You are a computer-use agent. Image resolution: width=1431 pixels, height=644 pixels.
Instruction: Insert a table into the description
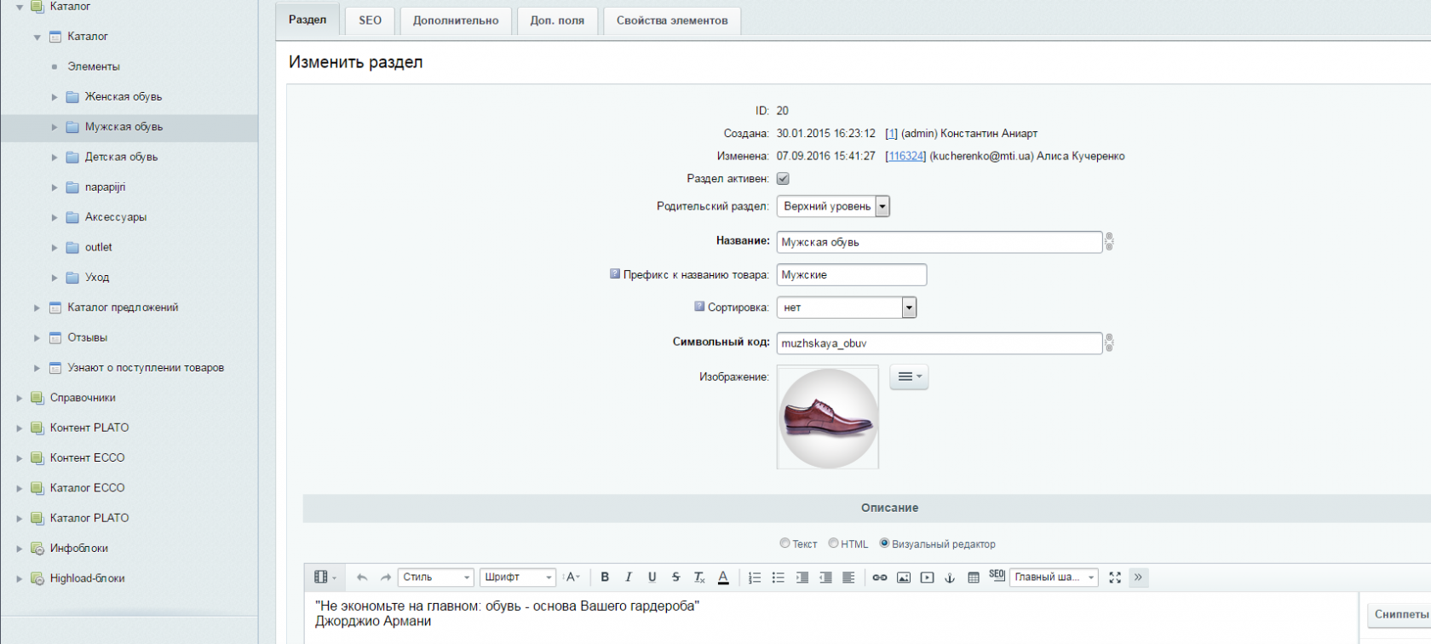click(x=974, y=578)
